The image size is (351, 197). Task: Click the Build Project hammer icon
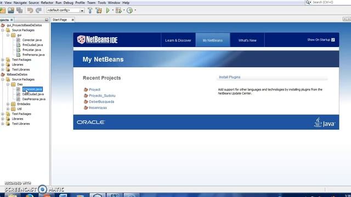pyautogui.click(x=90, y=10)
